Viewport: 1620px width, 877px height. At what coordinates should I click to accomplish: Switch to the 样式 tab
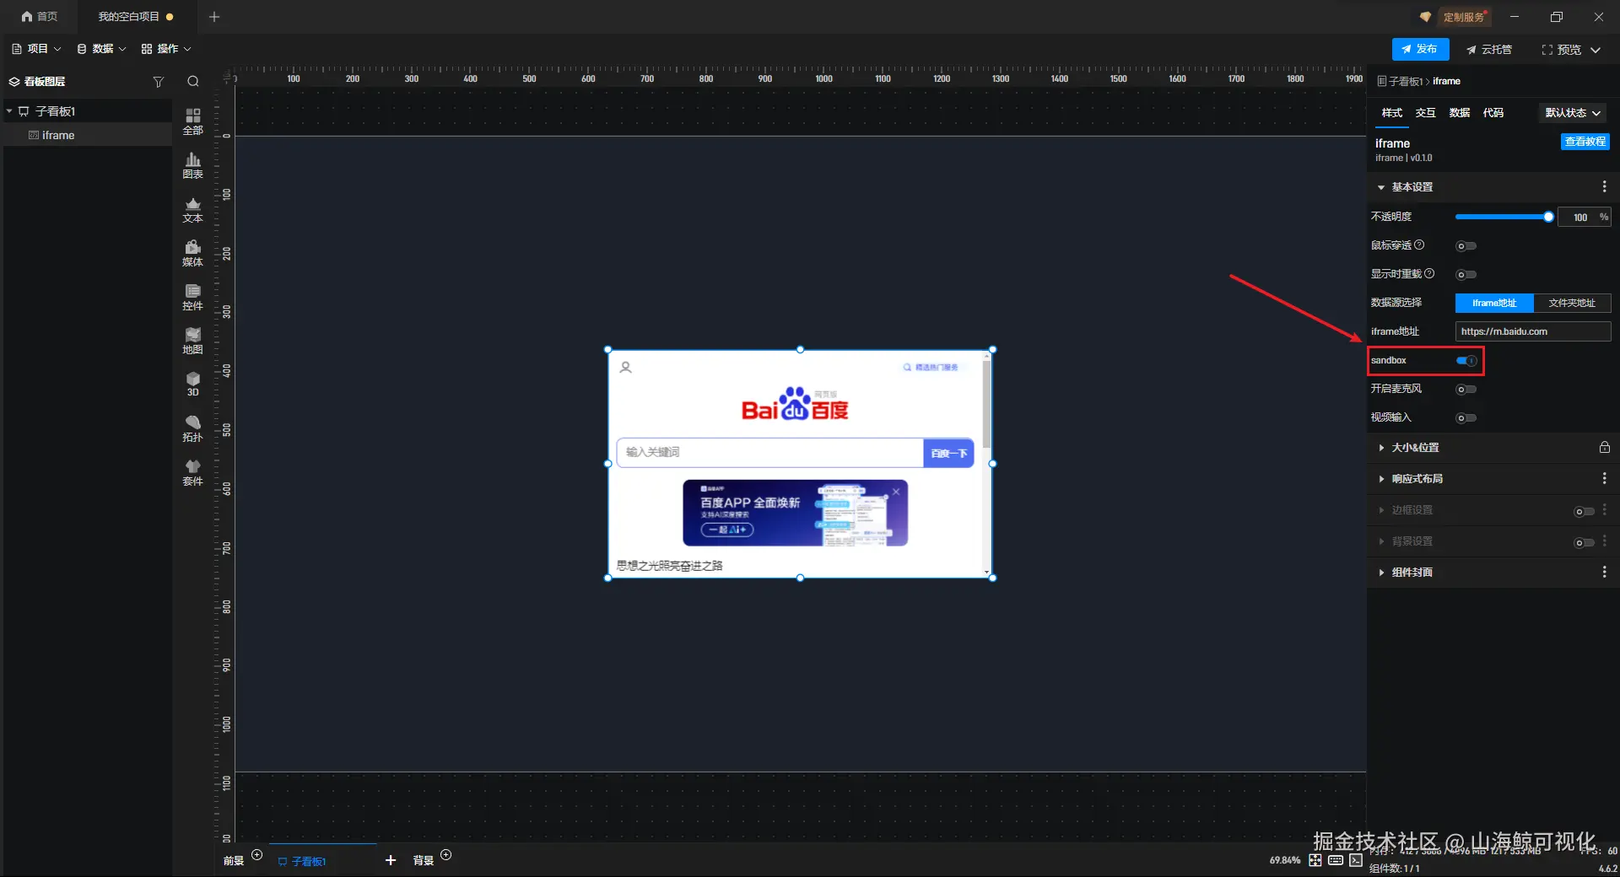[x=1391, y=113]
